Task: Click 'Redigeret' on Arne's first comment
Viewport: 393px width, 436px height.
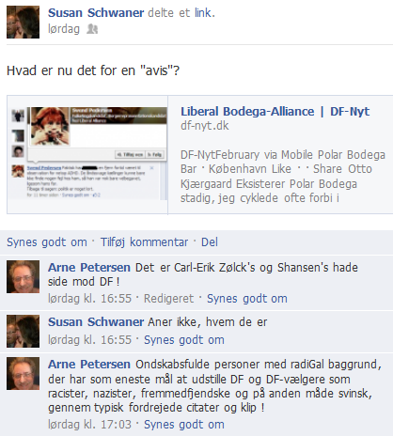Action: (x=168, y=299)
